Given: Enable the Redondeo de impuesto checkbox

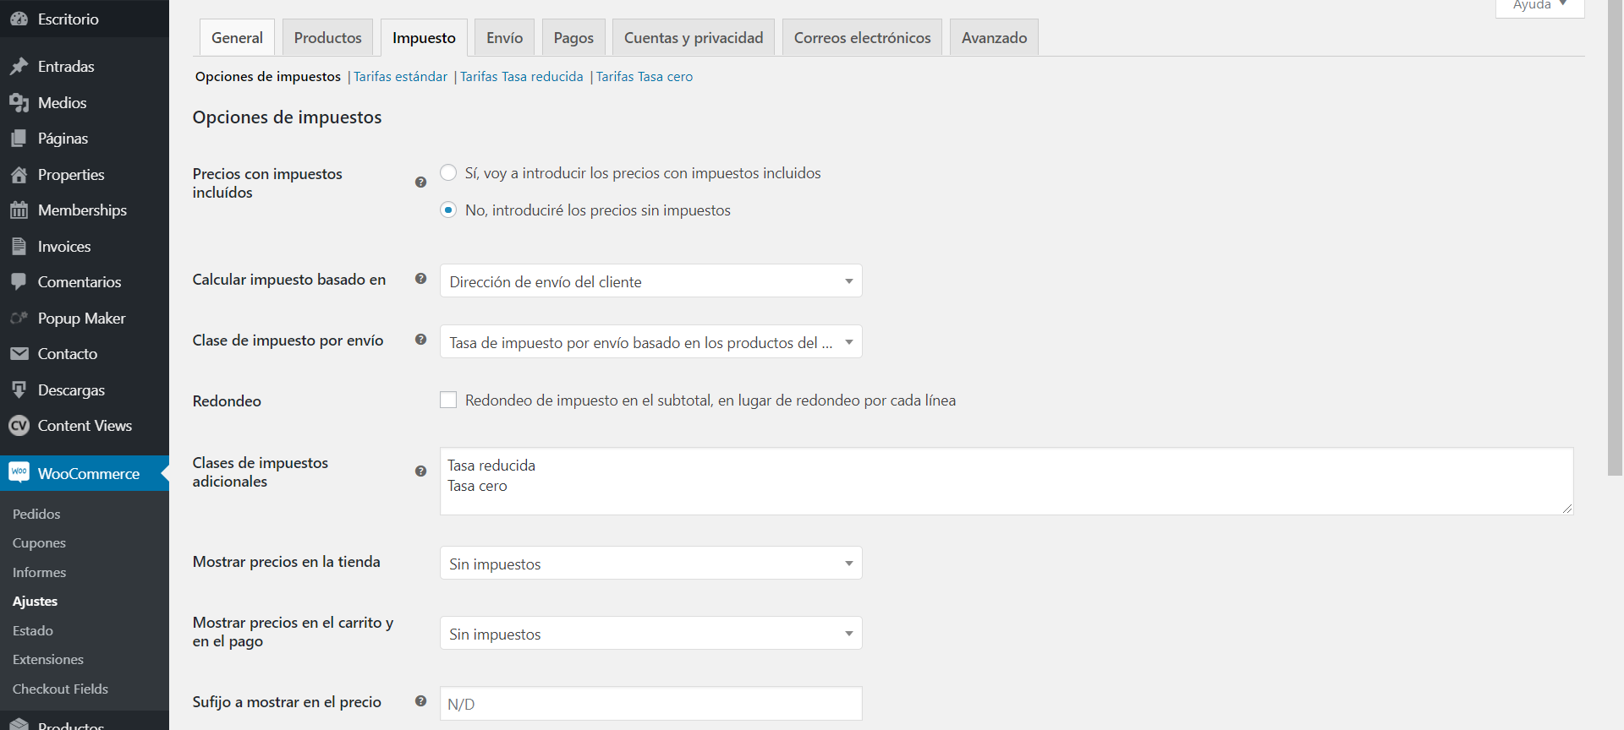Looking at the screenshot, I should click(448, 400).
